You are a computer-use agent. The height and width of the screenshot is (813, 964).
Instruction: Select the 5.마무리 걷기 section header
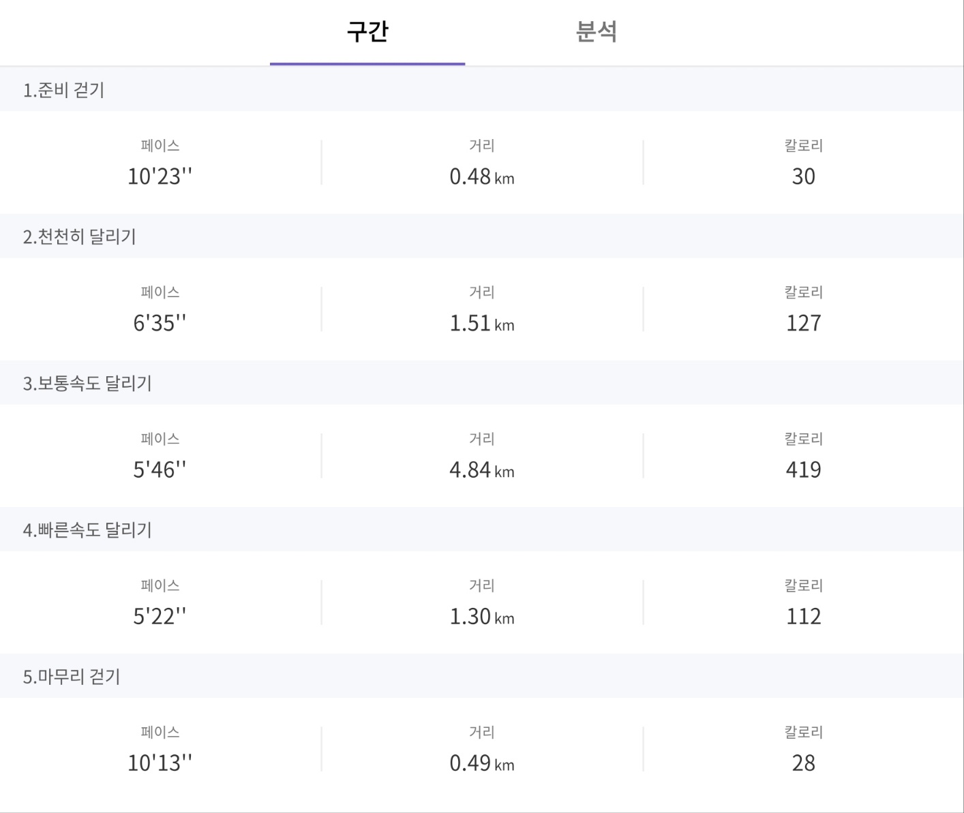(72, 677)
